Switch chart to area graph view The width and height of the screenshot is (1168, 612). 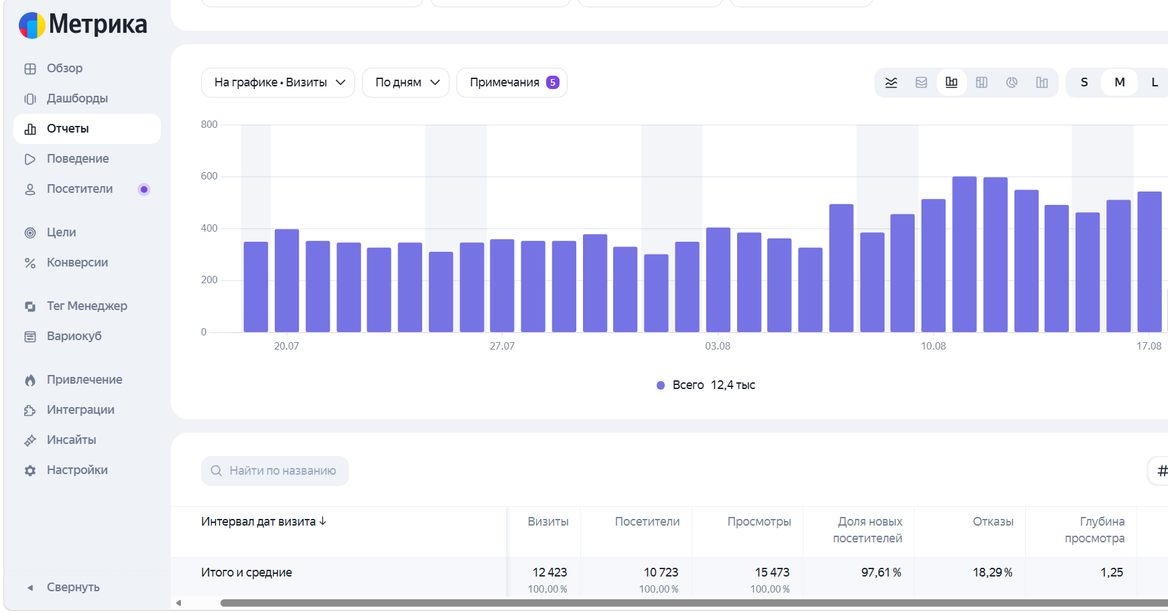pyautogui.click(x=921, y=82)
